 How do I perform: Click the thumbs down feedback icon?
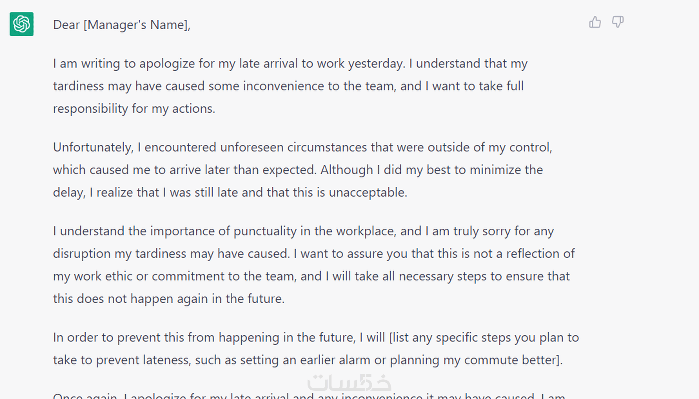(618, 22)
